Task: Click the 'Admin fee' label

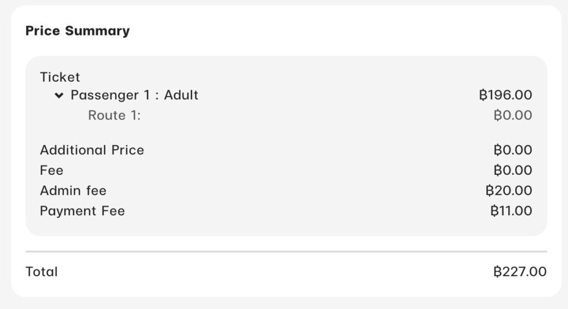Action: pos(73,191)
